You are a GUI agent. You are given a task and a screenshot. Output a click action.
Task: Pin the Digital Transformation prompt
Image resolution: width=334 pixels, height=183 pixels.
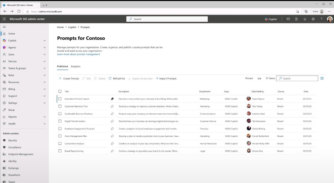coord(112,121)
